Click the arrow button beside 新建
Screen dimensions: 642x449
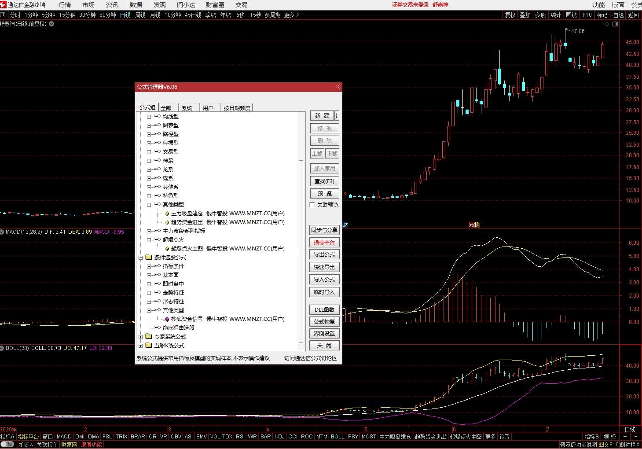[337, 115]
